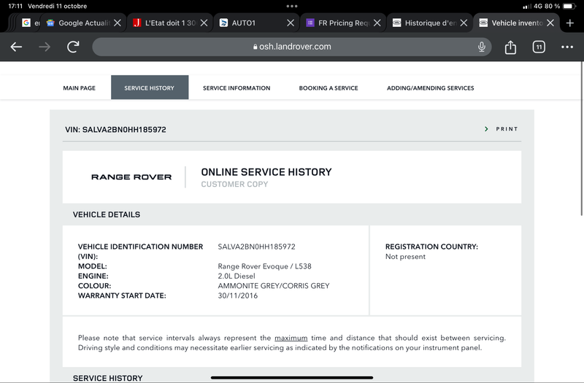Click the VIN value in vehicle details
Image resolution: width=584 pixels, height=383 pixels.
(257, 247)
